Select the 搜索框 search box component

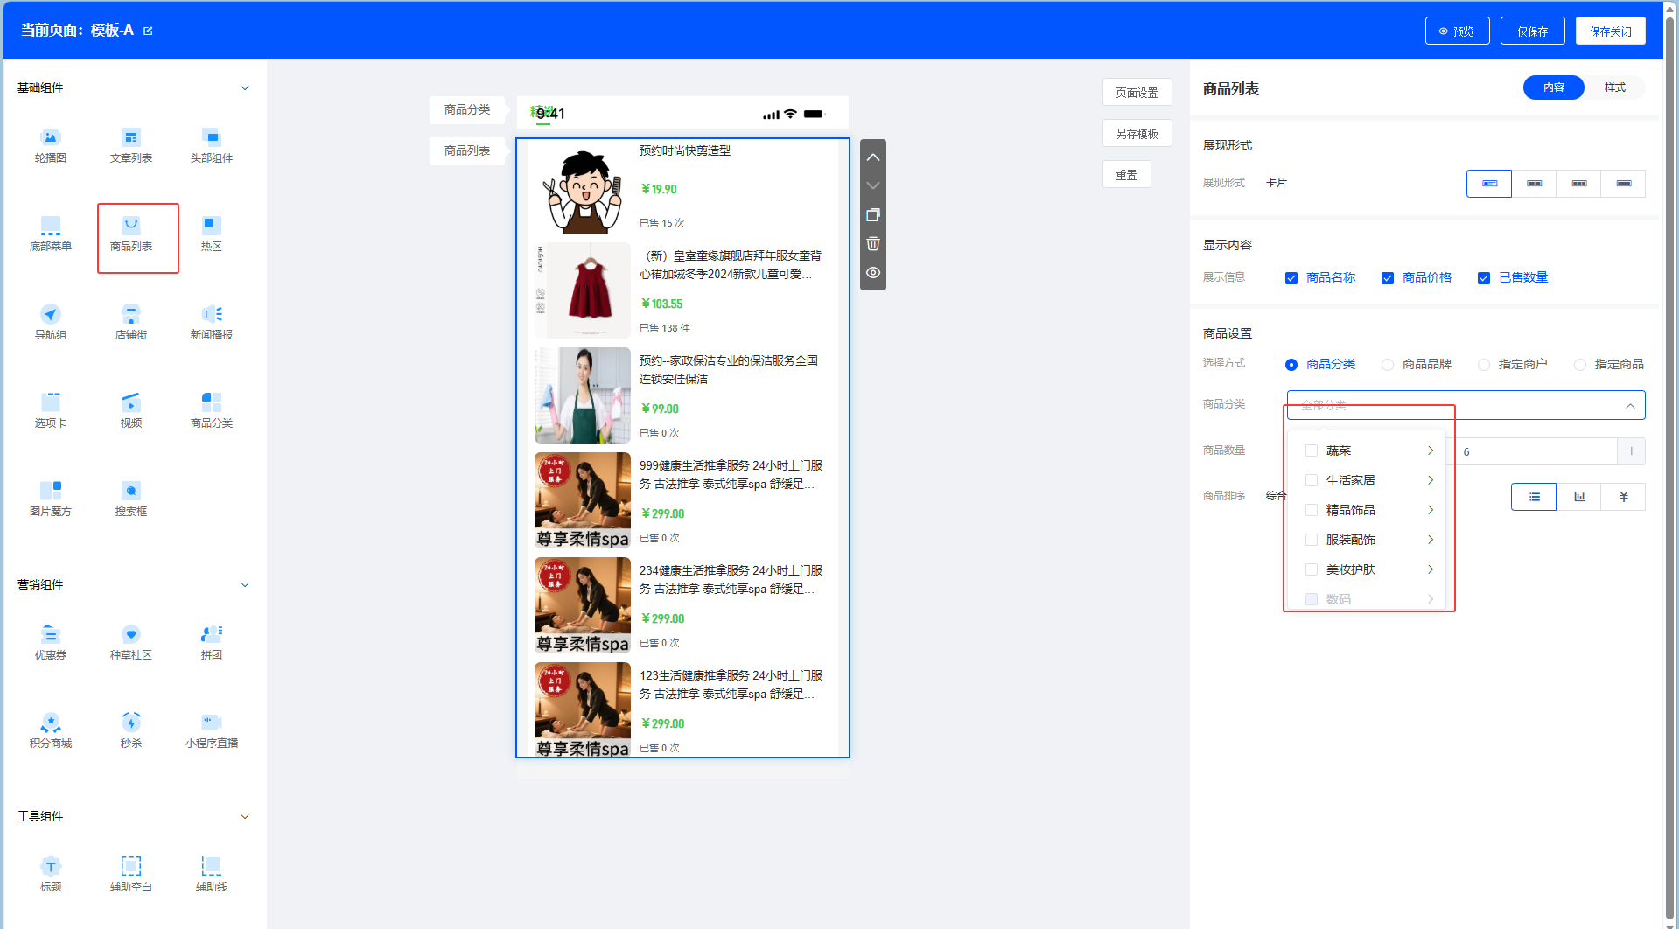(131, 499)
